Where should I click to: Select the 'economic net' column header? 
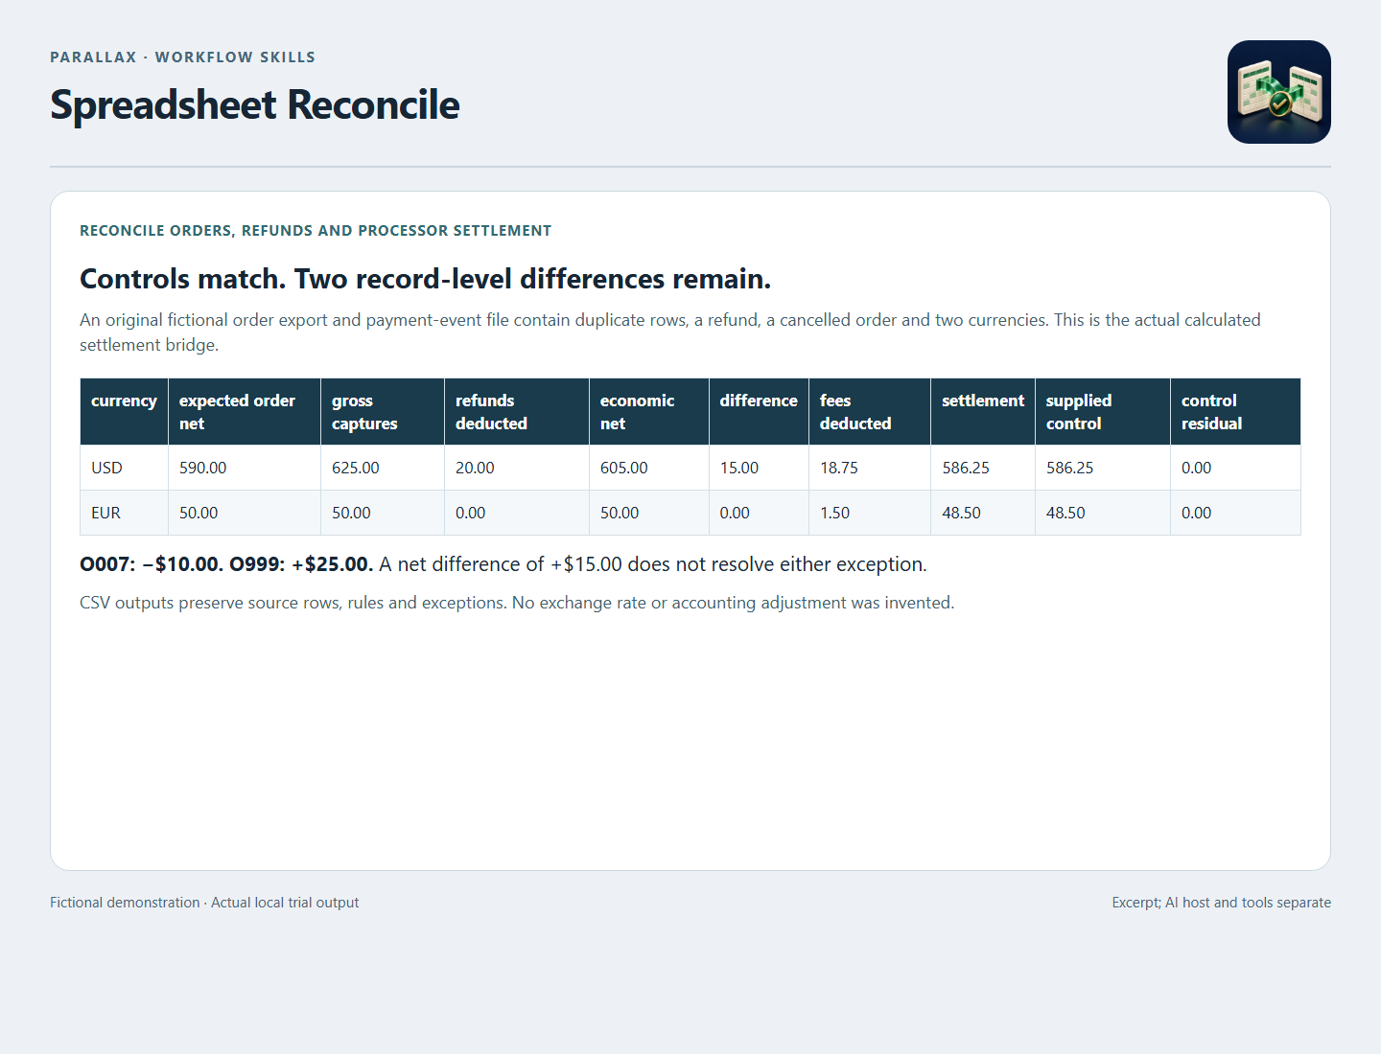[x=649, y=412]
